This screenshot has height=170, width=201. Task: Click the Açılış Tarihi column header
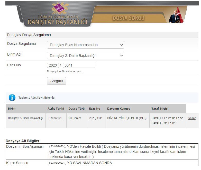tap(56, 109)
